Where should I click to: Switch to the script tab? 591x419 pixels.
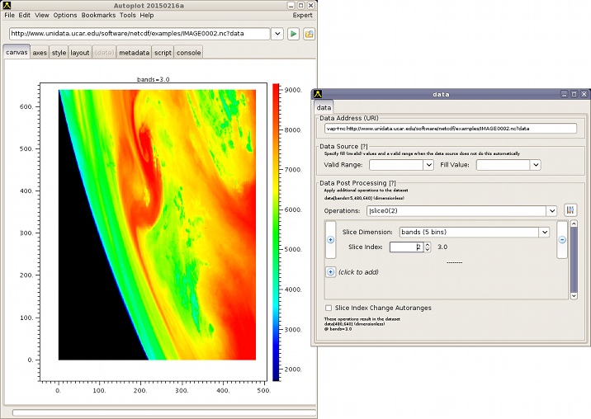click(x=163, y=52)
